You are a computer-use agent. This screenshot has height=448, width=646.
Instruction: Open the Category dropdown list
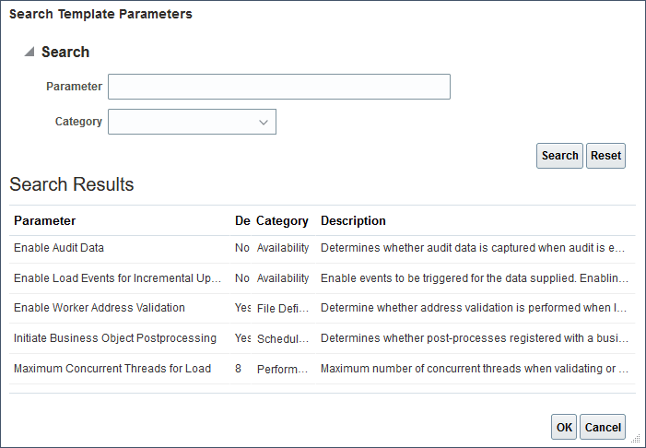click(x=192, y=122)
